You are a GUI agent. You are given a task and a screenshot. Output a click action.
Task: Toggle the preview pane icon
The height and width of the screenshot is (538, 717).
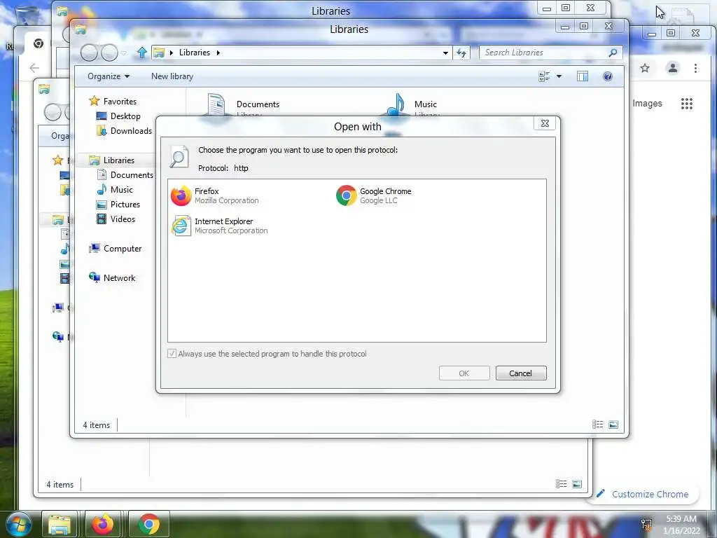coord(583,76)
